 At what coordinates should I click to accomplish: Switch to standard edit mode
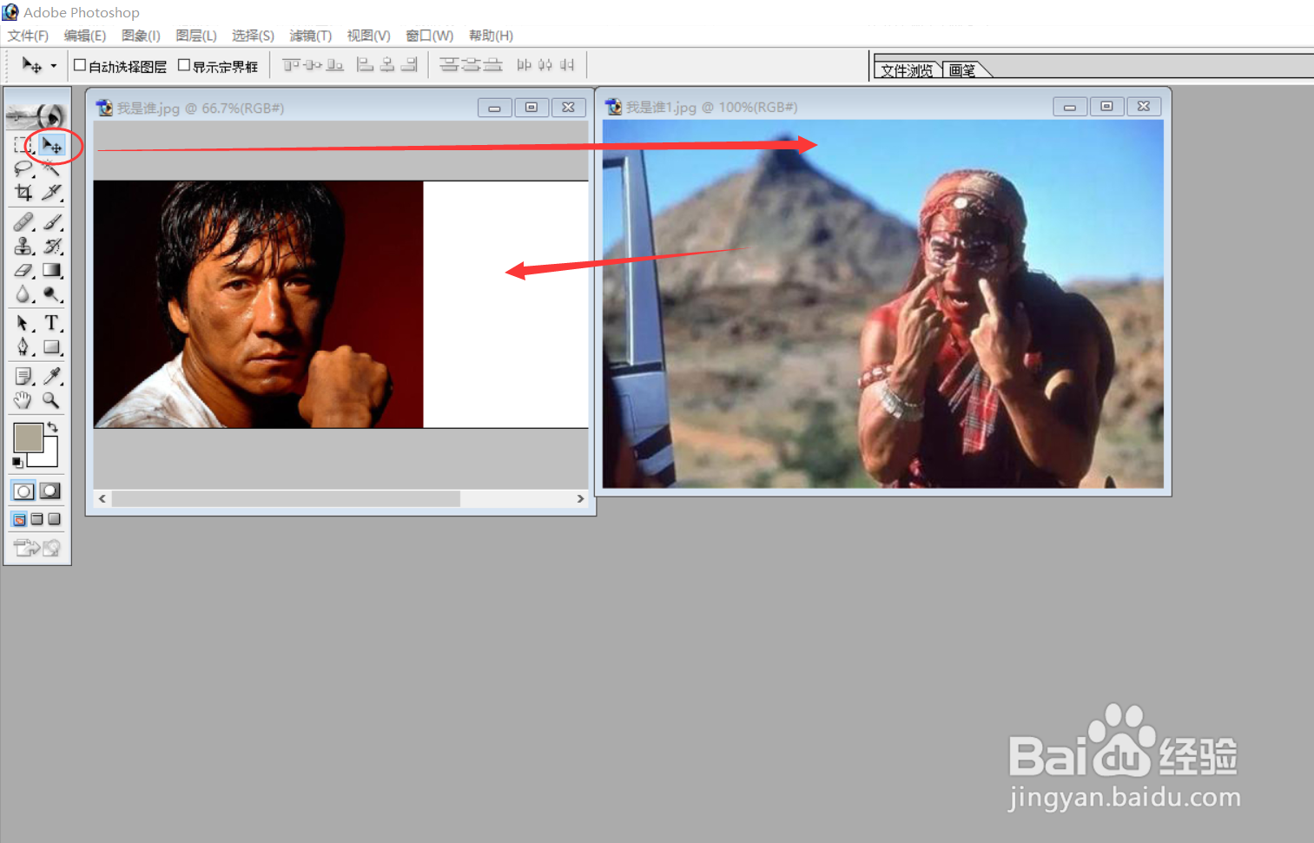click(23, 491)
